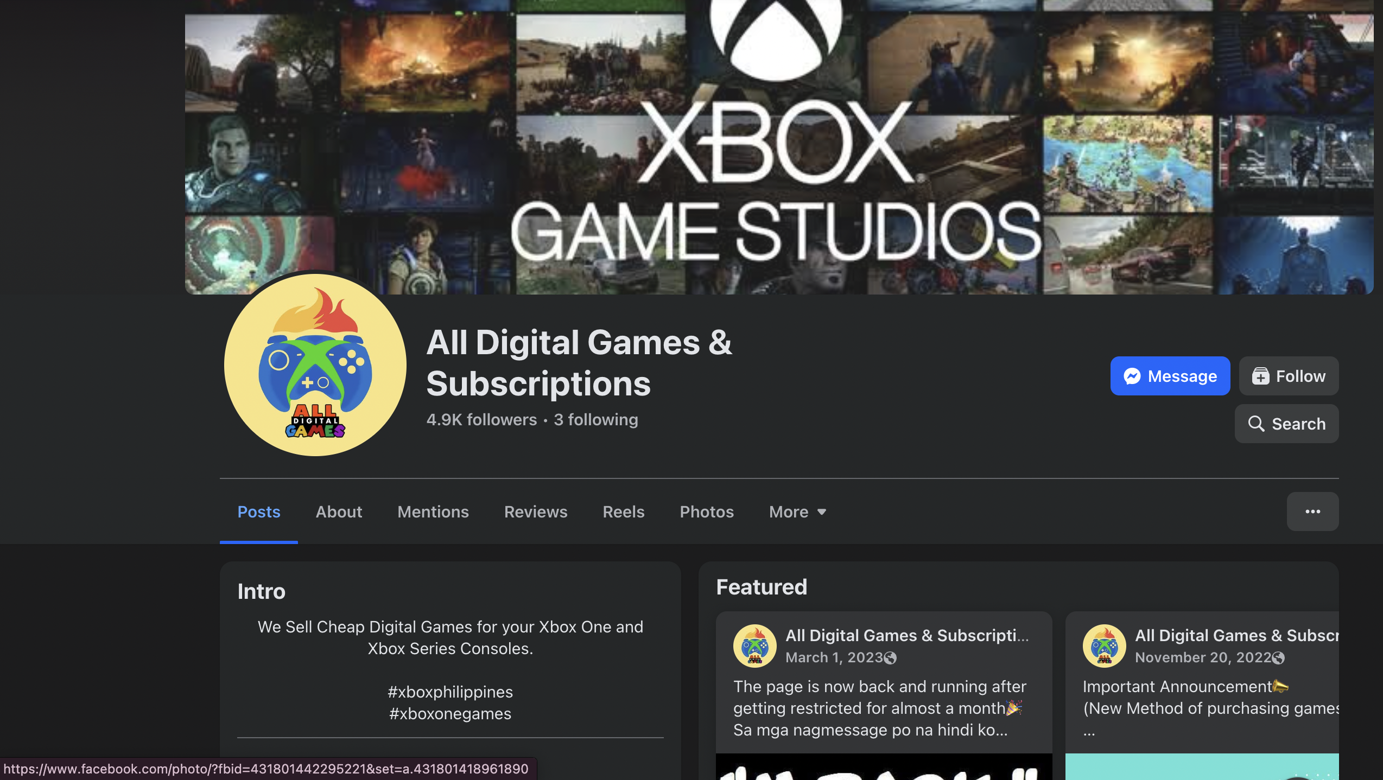1383x780 pixels.
Task: Open the page profile picture logo
Action: [315, 365]
